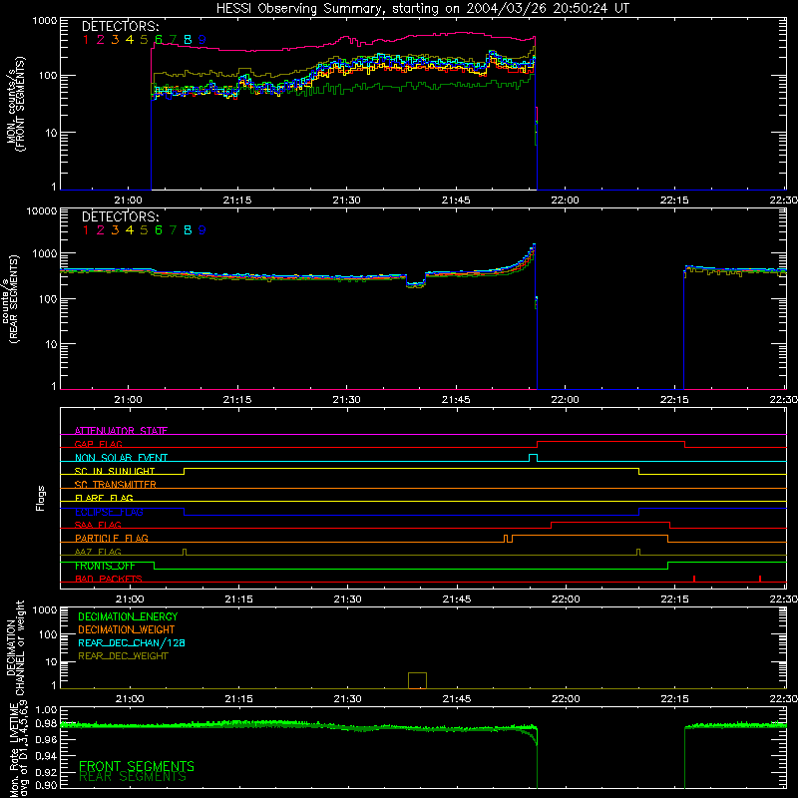Image resolution: width=798 pixels, height=798 pixels.
Task: Select detector 1 legend in rear segments panel
Action: (x=86, y=230)
